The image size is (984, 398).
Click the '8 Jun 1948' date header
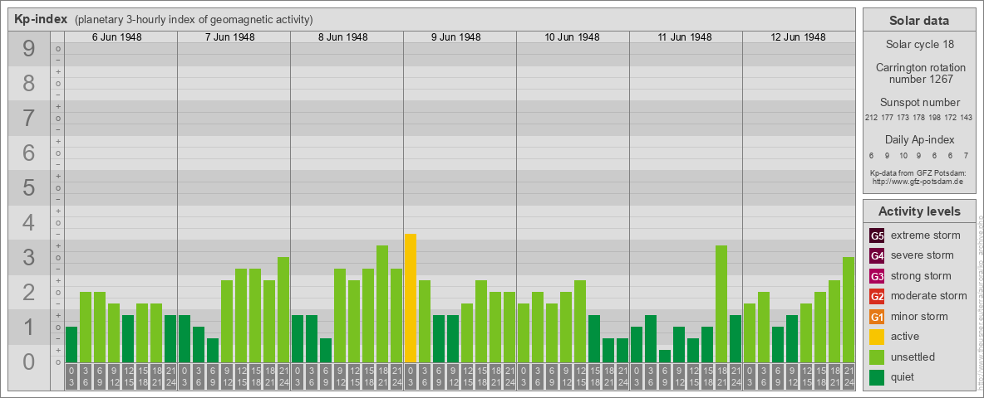click(x=342, y=37)
